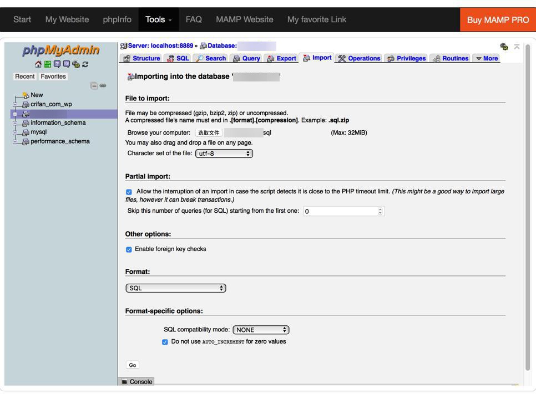Click the Operations tab wrench icon
536x394 pixels.
tap(342, 58)
